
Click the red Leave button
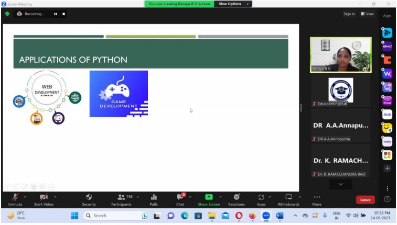point(365,199)
